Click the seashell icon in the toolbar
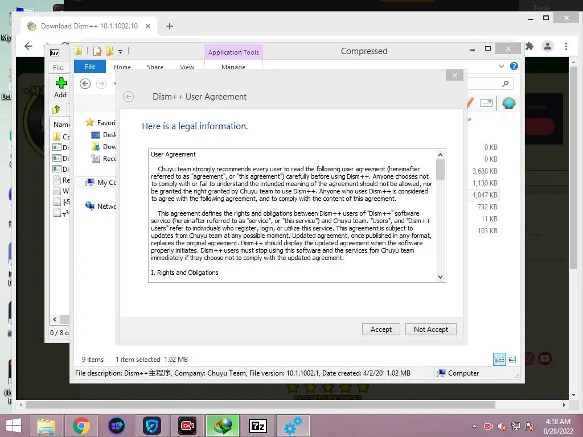Image resolution: width=583 pixels, height=437 pixels. pos(508,103)
